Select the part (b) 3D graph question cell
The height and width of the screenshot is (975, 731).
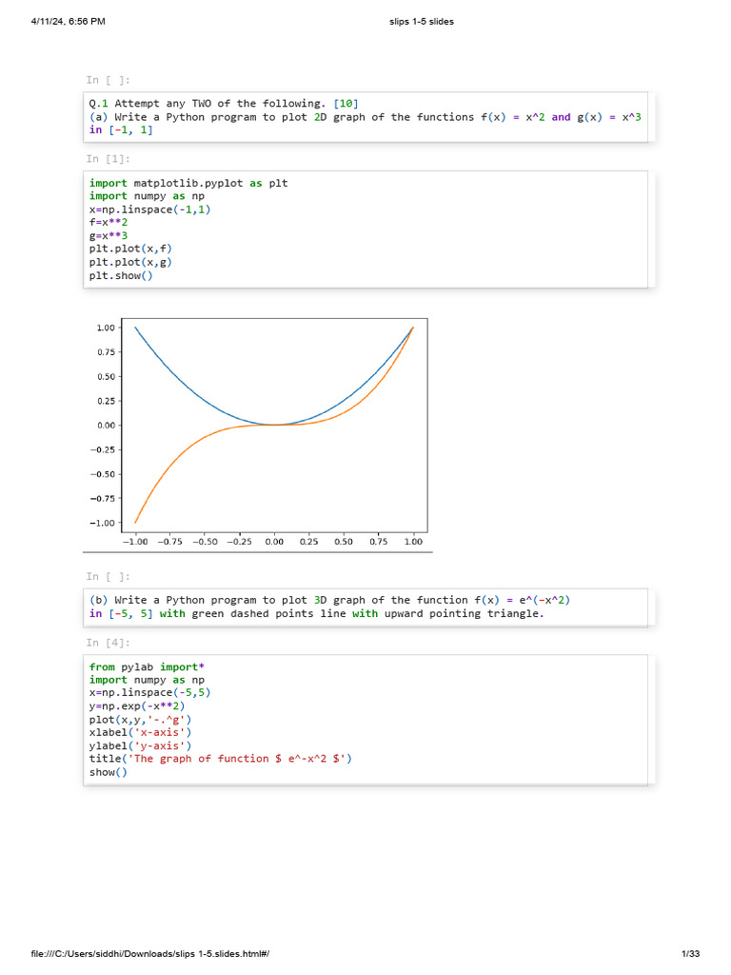click(x=365, y=607)
